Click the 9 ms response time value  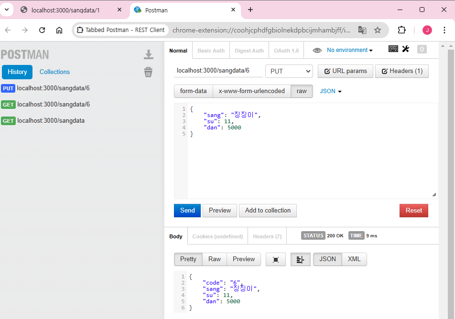[371, 236]
